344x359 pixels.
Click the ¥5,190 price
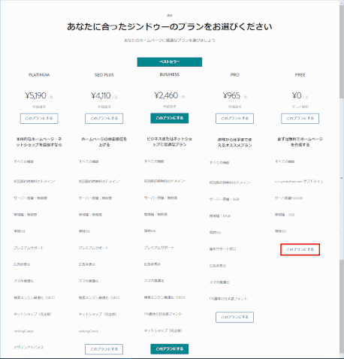pyautogui.click(x=36, y=95)
